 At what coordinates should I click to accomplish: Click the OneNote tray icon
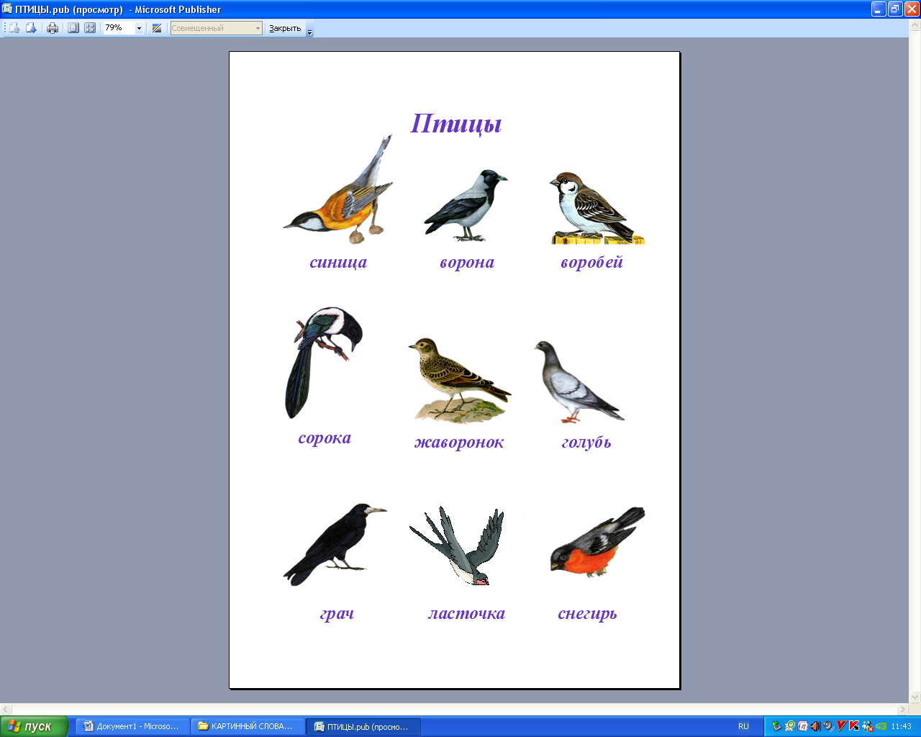802,726
